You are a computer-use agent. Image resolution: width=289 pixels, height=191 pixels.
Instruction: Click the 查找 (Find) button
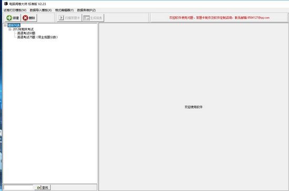click(x=43, y=187)
